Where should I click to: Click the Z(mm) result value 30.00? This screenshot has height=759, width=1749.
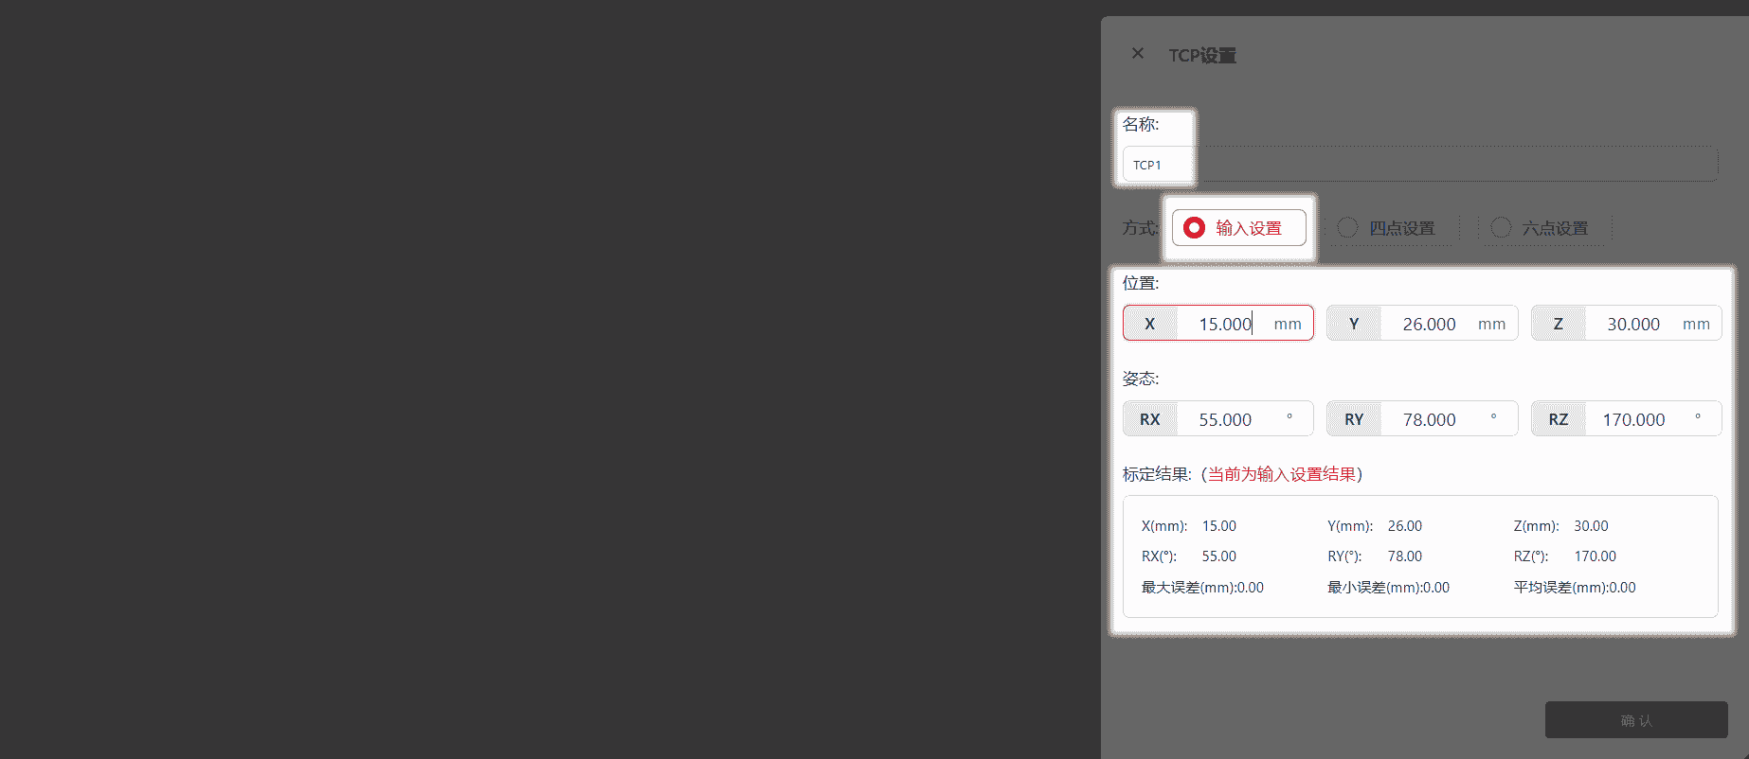coord(1591,526)
